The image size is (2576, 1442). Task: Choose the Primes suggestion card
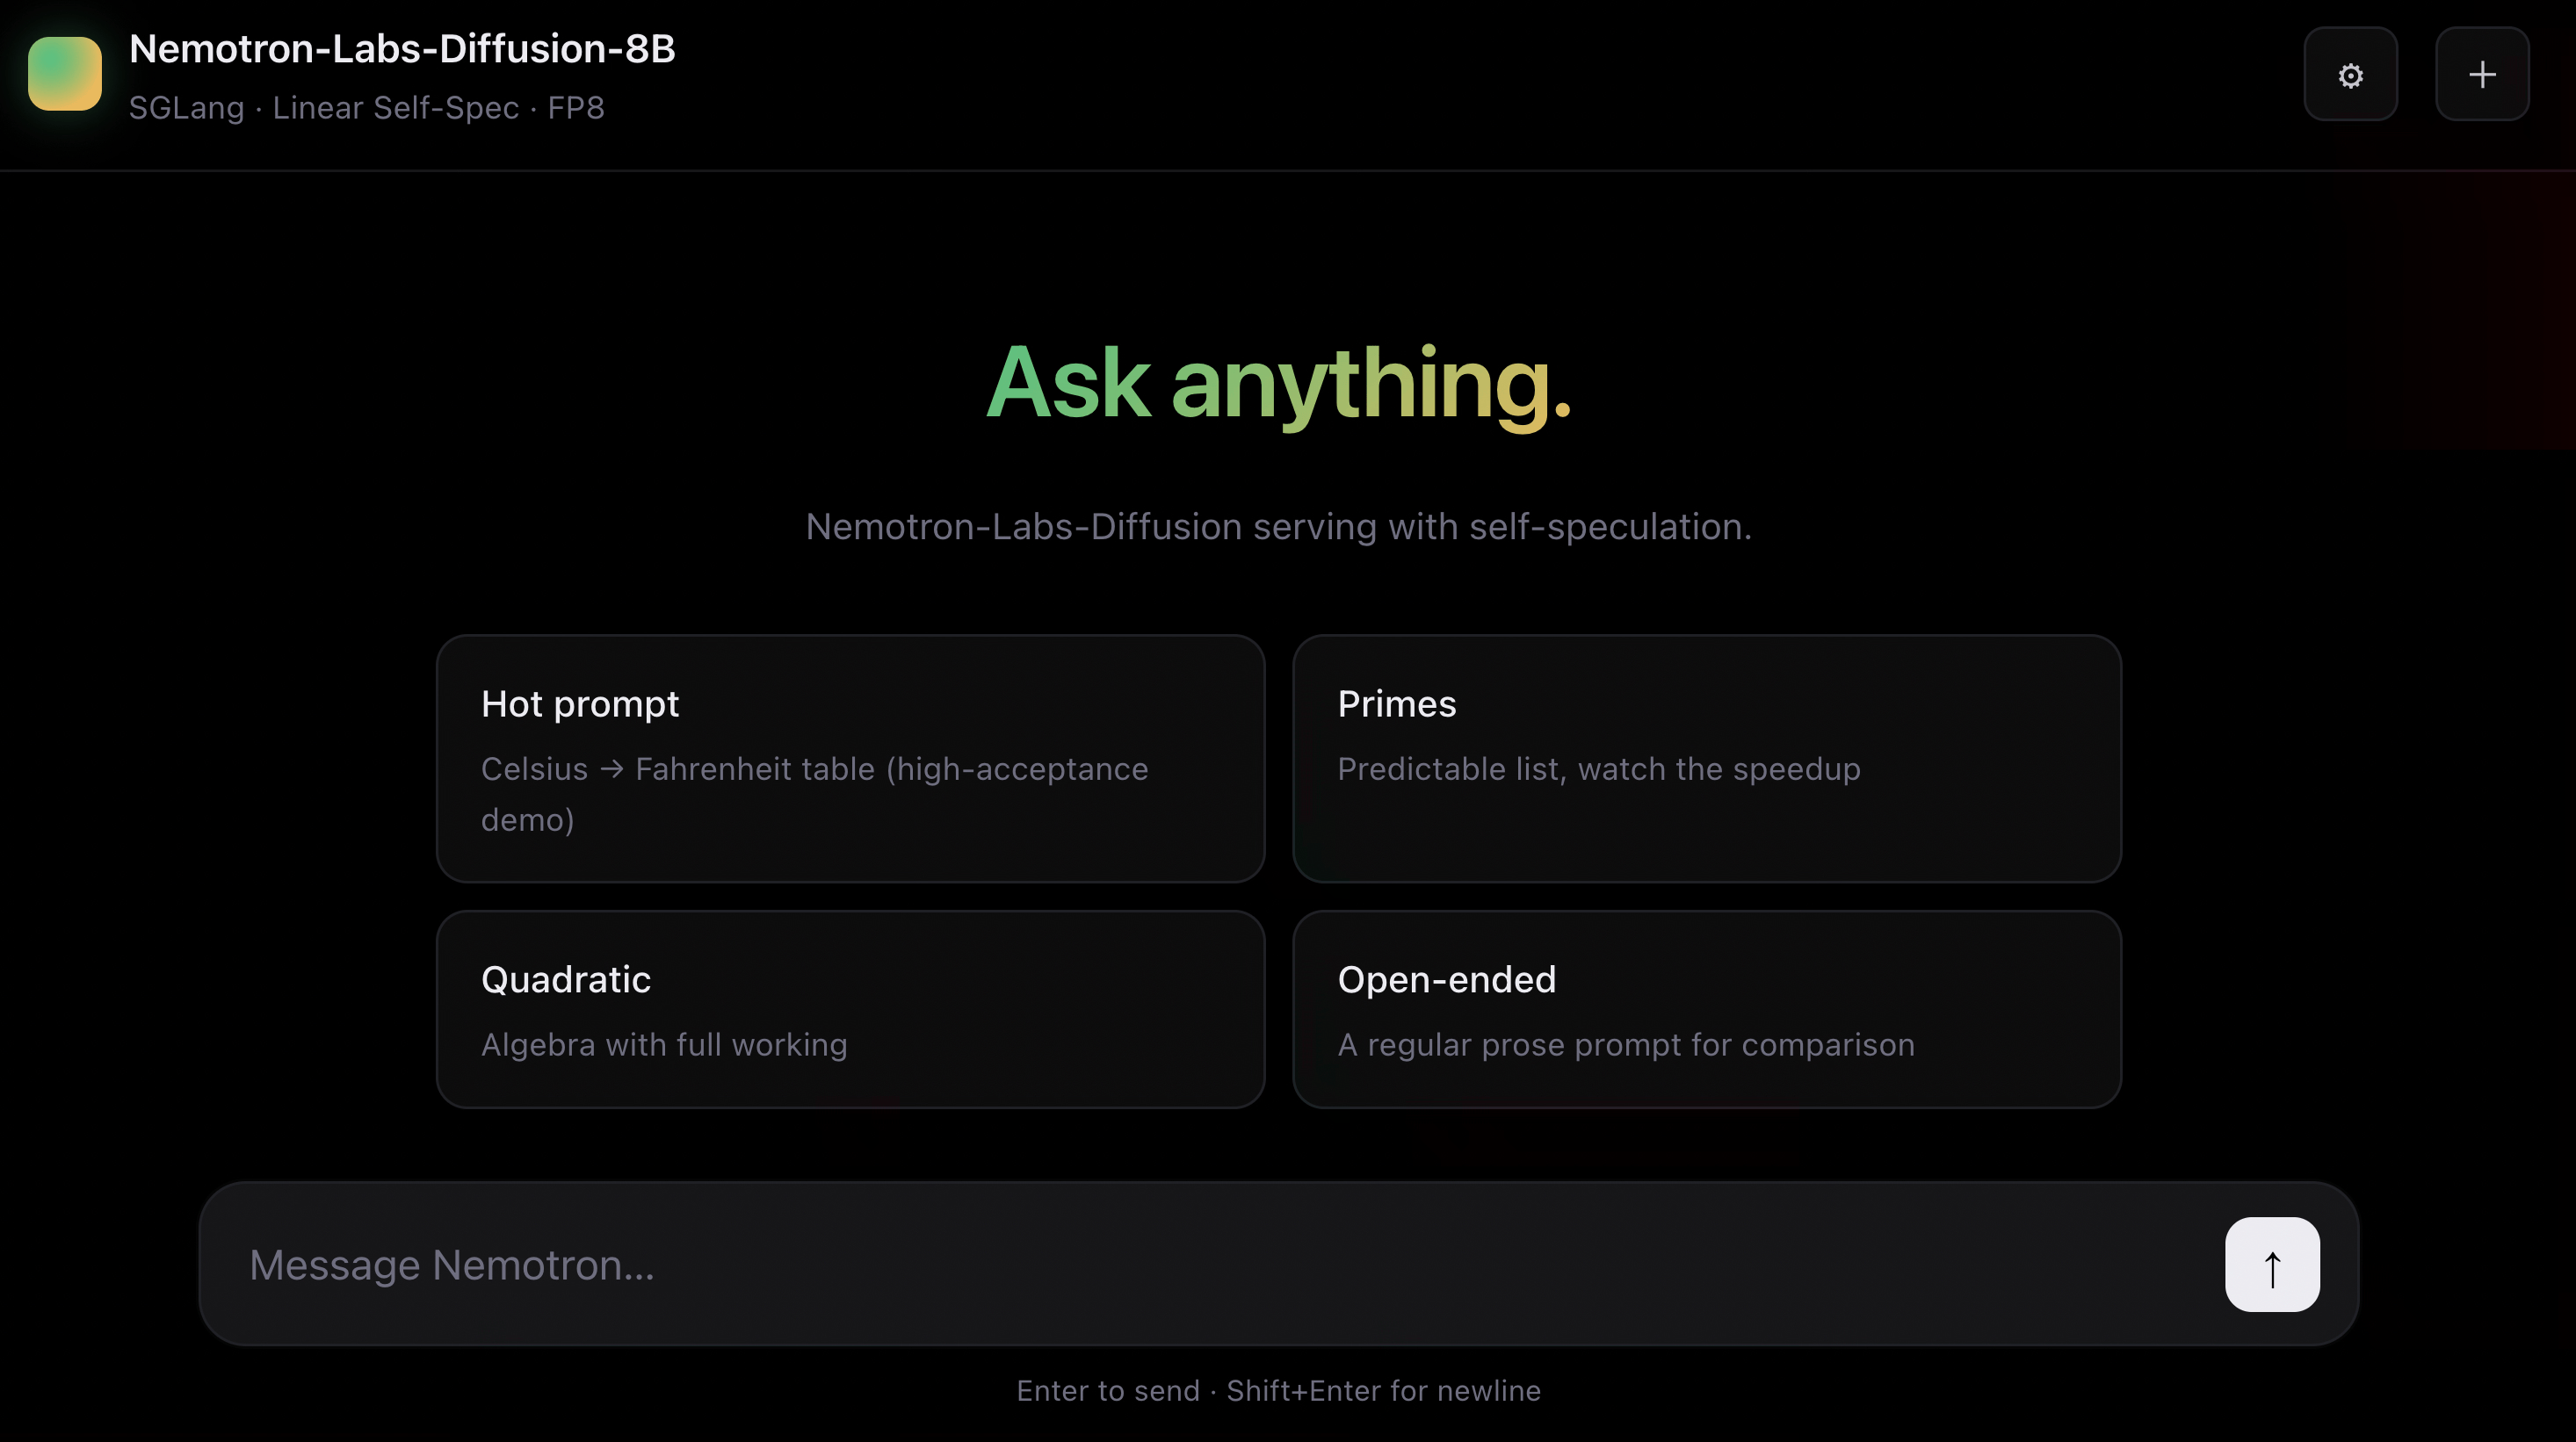[1707, 759]
